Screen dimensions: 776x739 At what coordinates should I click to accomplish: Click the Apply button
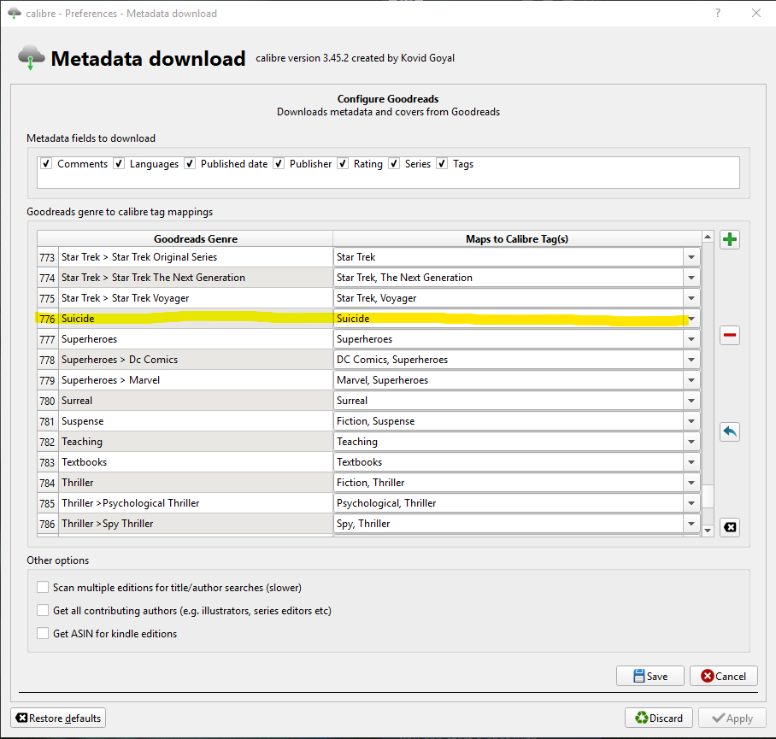click(x=732, y=718)
